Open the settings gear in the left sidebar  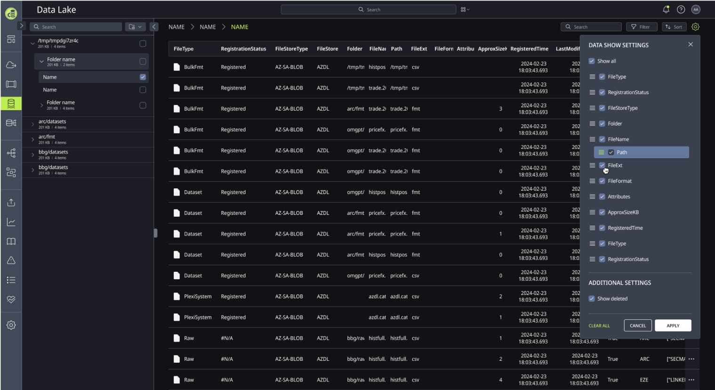click(11, 325)
